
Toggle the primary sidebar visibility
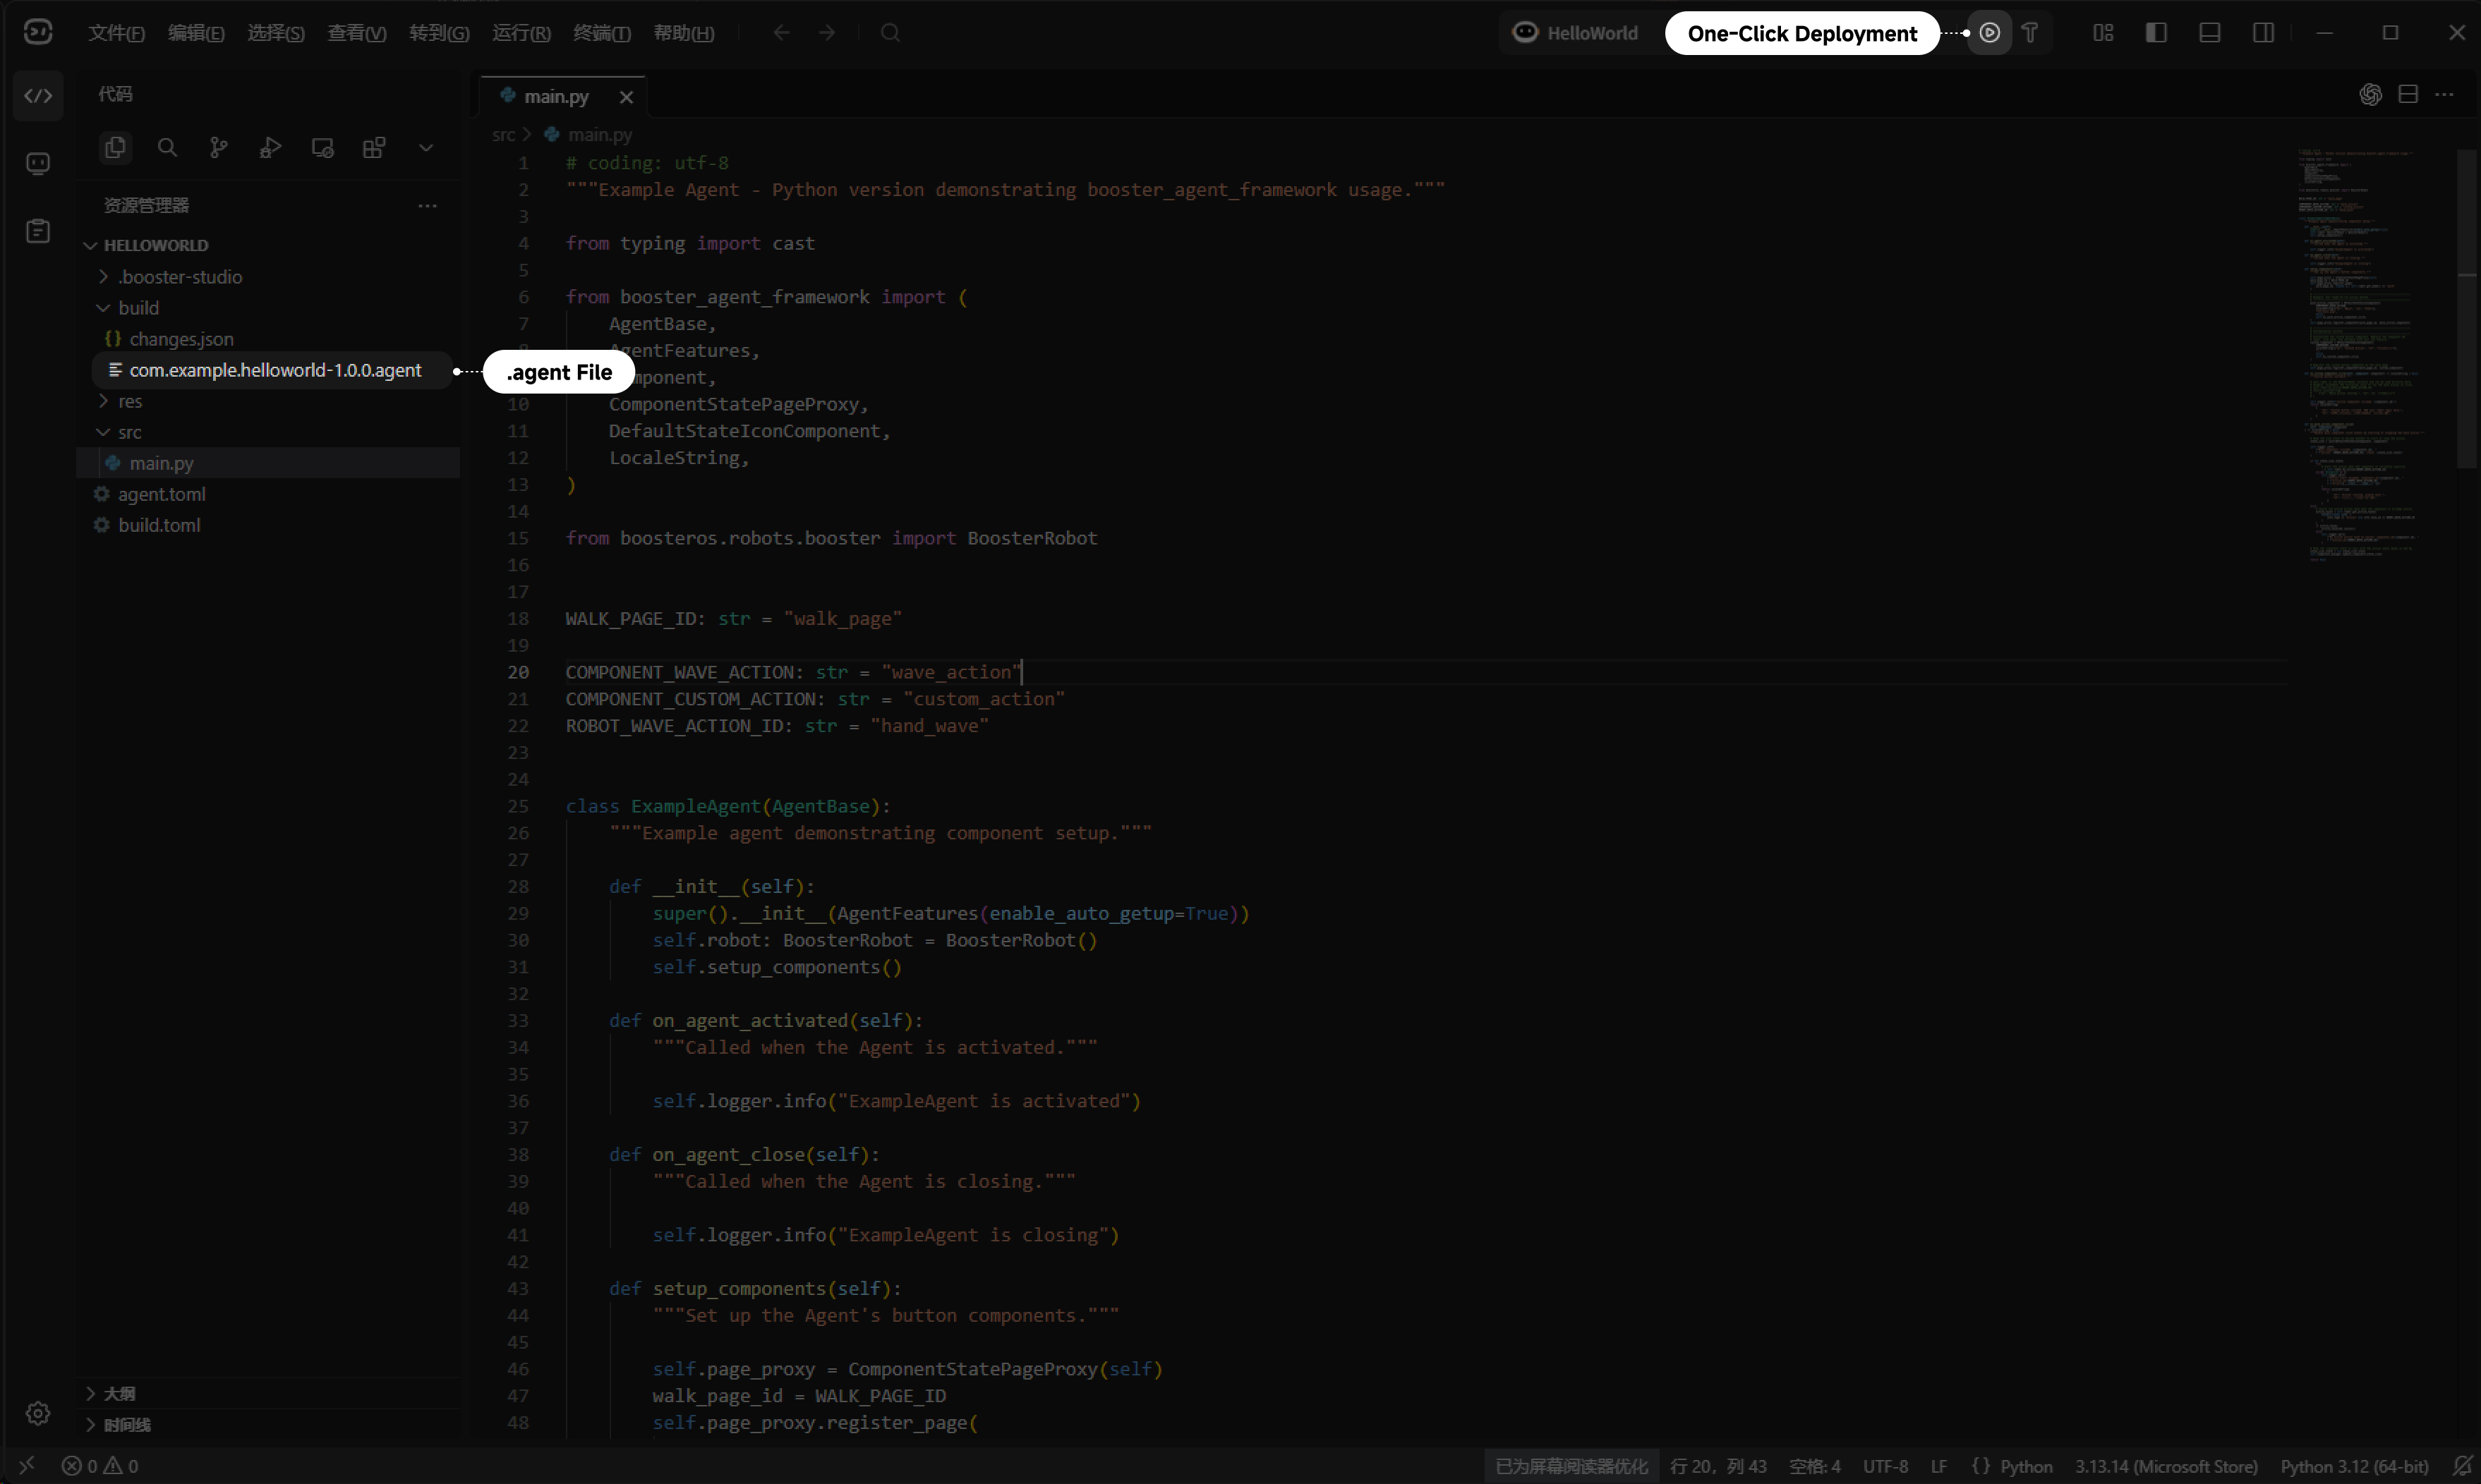click(x=2156, y=33)
